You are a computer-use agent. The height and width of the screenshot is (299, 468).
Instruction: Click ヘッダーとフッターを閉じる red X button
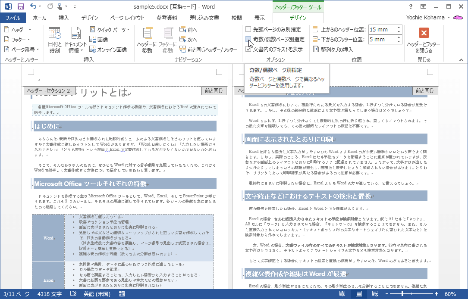[x=424, y=33]
